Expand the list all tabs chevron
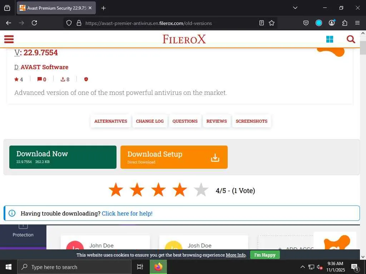The width and height of the screenshot is (366, 274). coord(295,8)
